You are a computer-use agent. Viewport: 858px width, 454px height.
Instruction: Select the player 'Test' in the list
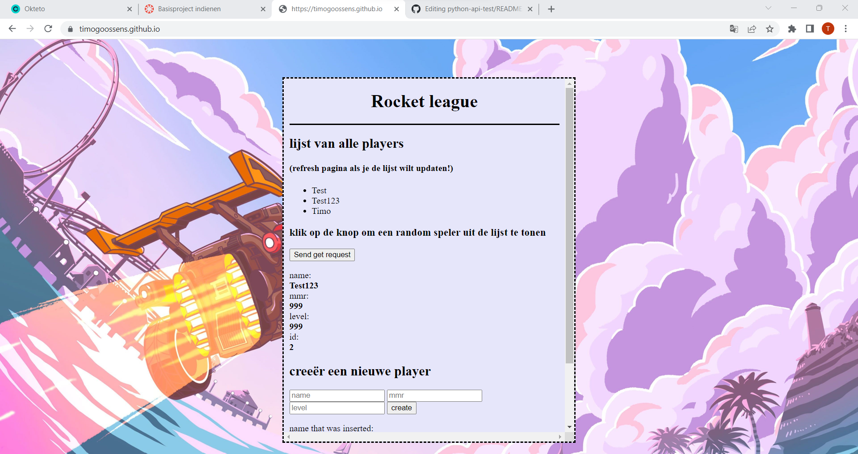tap(319, 191)
